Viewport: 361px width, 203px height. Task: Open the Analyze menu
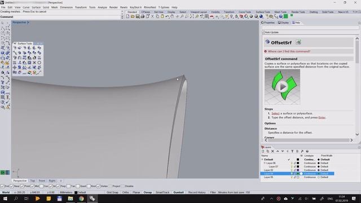(102, 7)
